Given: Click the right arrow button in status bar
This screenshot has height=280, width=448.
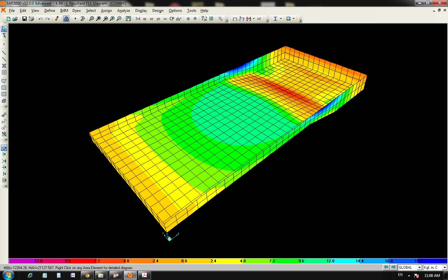Looking at the screenshot, I should click(393, 267).
